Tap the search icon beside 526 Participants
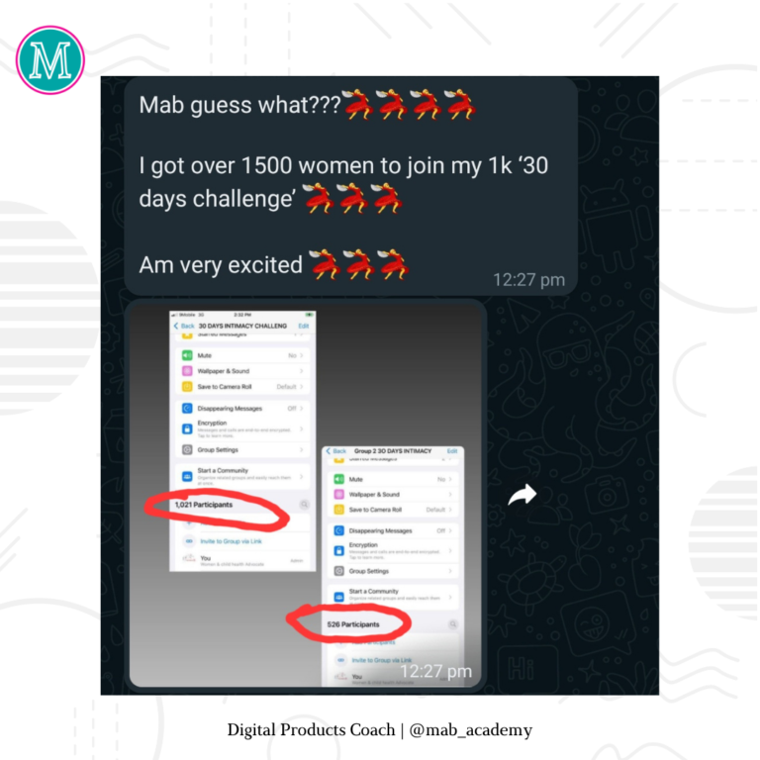The image size is (760, 760). pos(452,624)
